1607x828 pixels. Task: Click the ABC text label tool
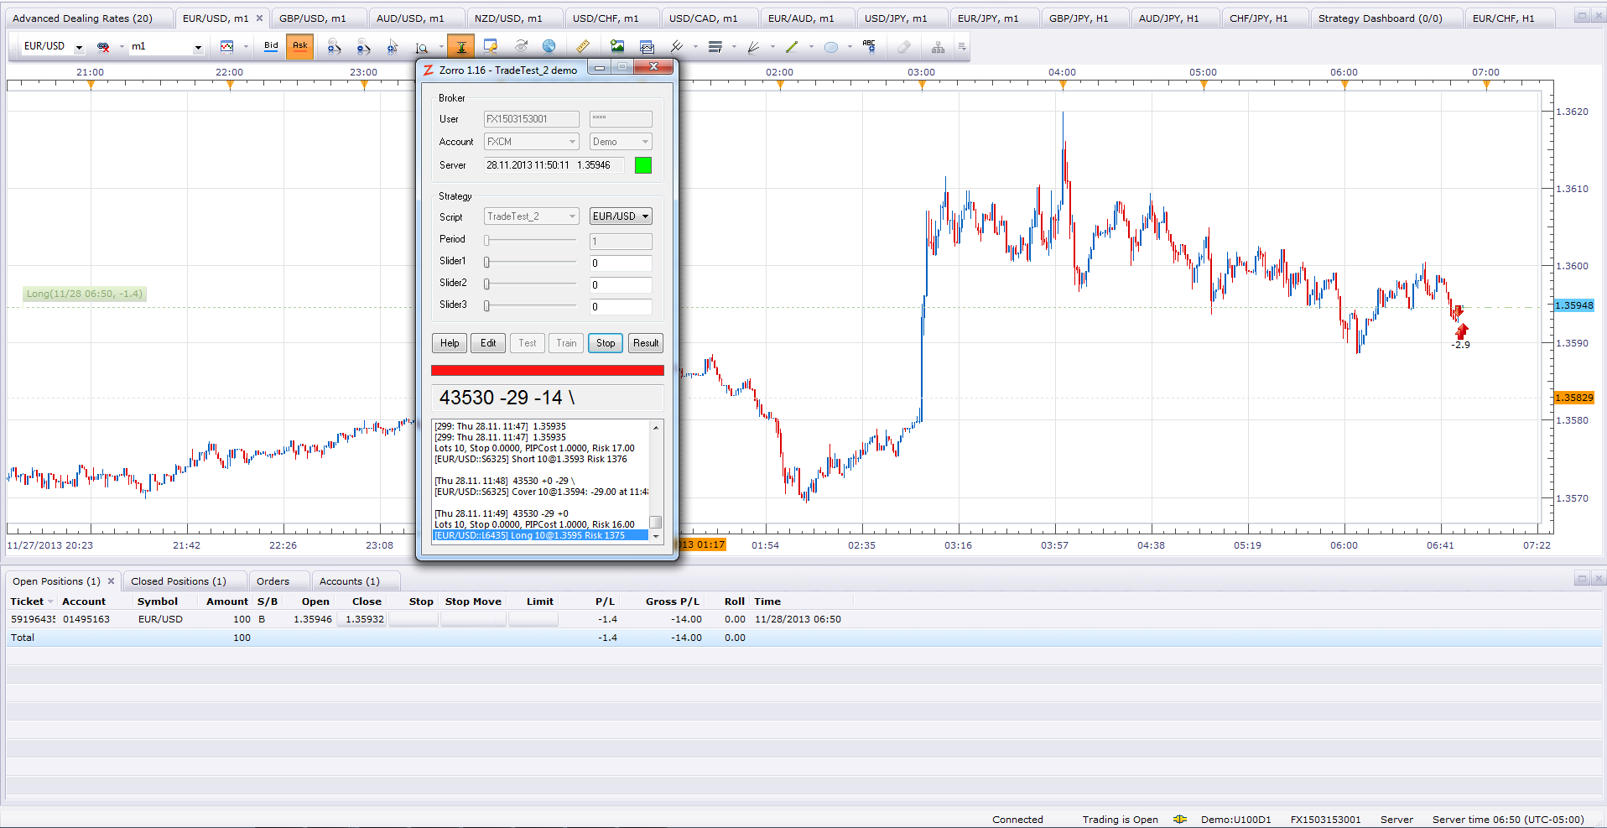coord(869,46)
